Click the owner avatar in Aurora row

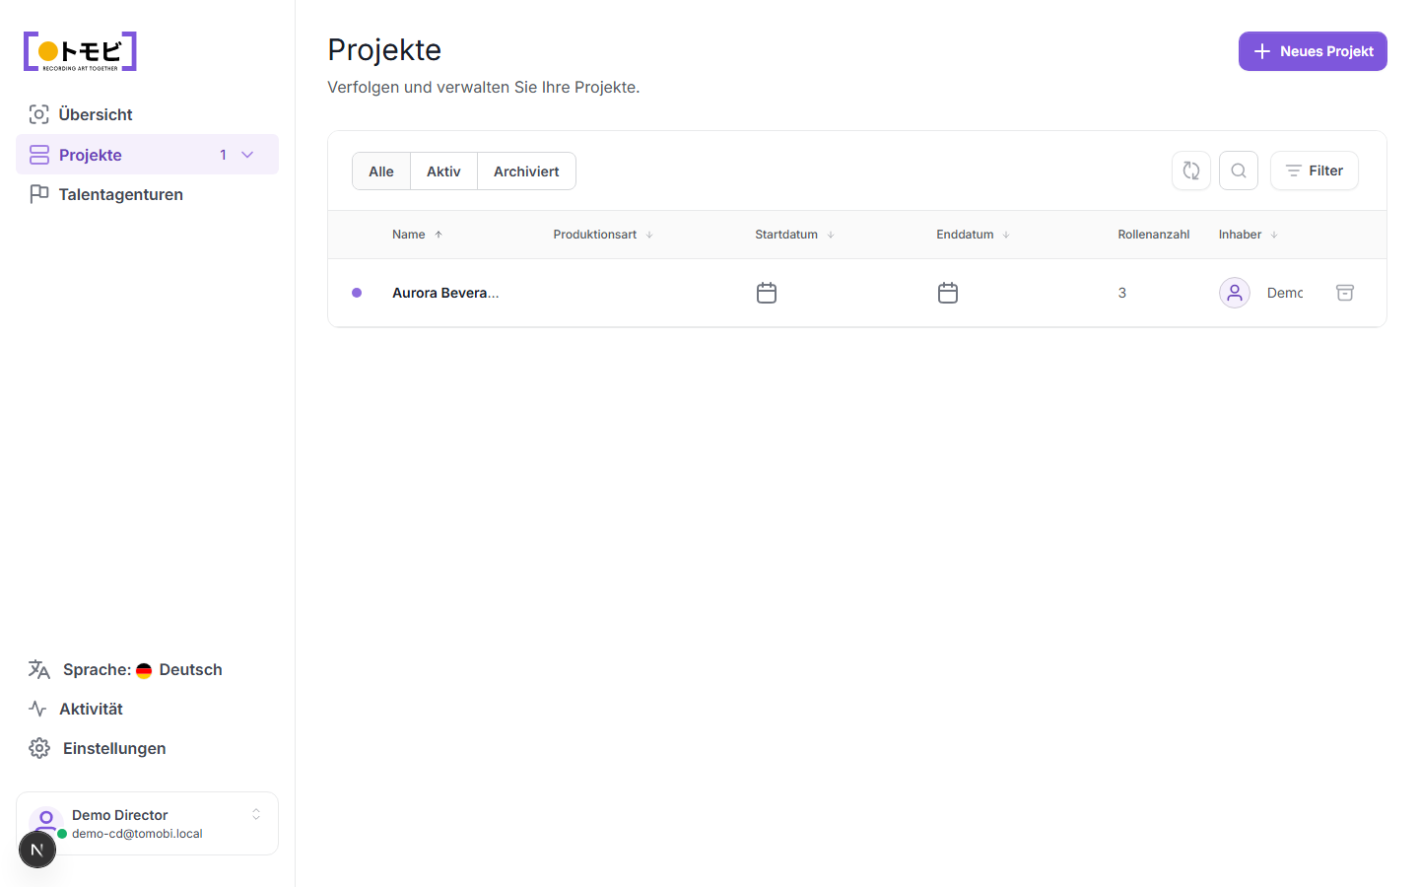[1235, 293]
